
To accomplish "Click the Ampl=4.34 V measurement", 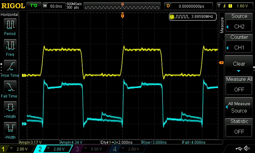I will click(x=80, y=142).
